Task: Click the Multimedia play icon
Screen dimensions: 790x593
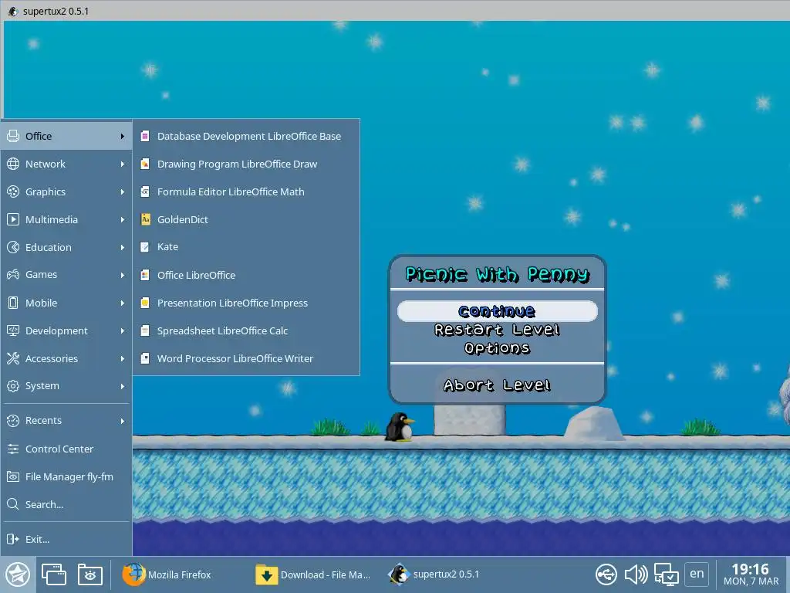Action: 13,219
